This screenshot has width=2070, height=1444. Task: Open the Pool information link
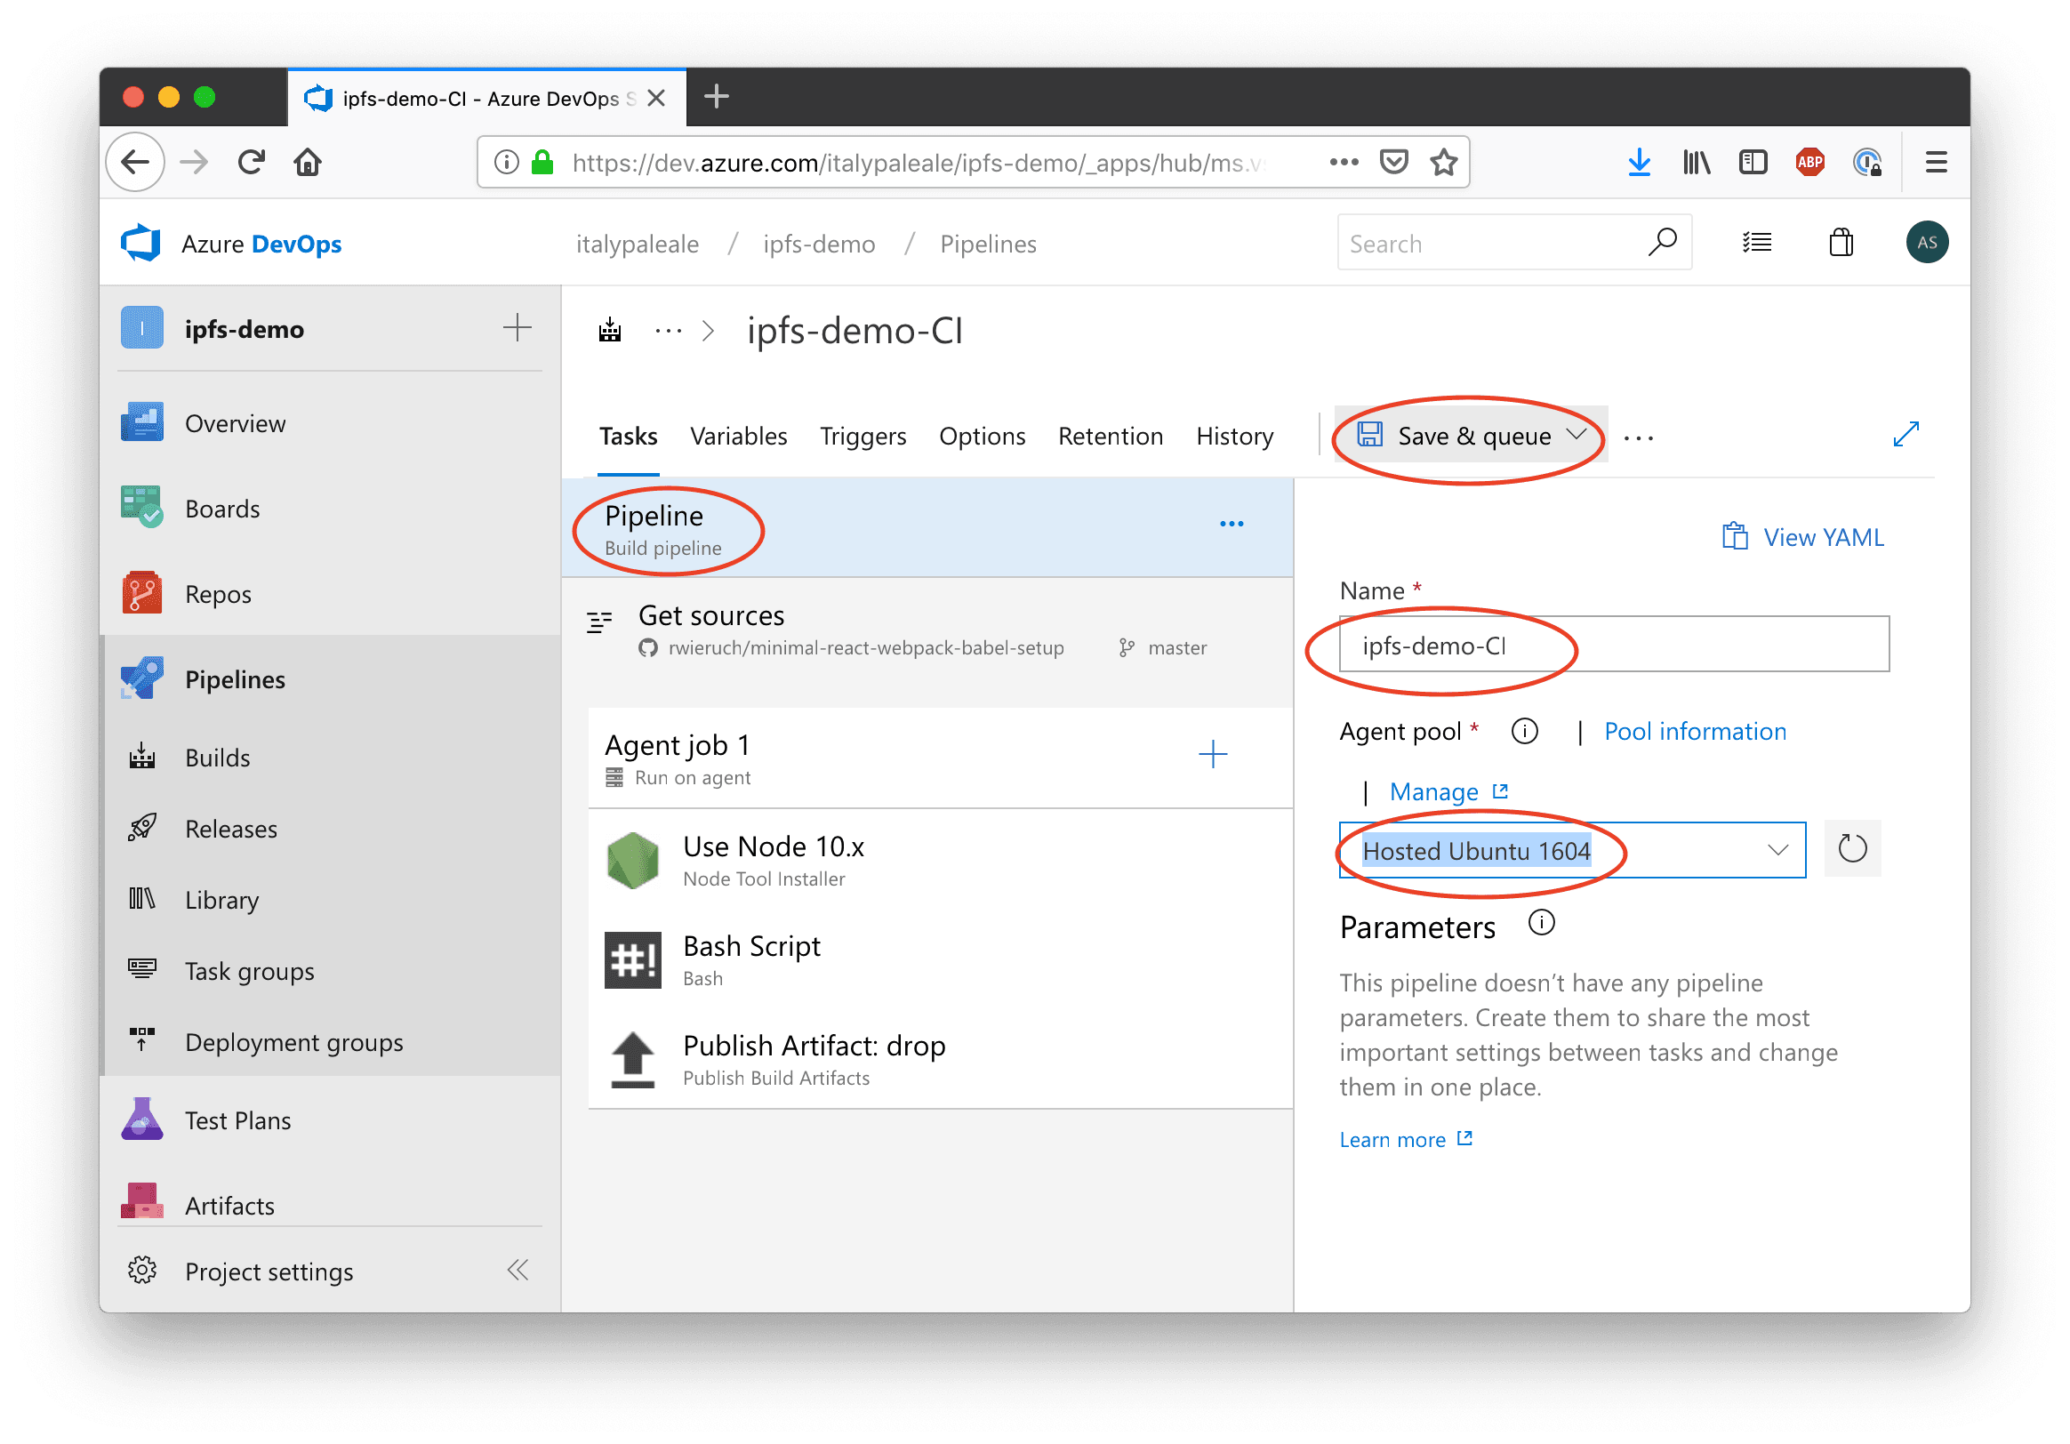(x=1695, y=731)
